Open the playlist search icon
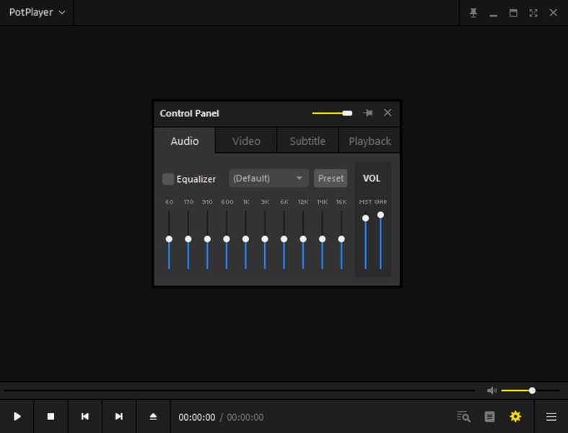 tap(463, 416)
